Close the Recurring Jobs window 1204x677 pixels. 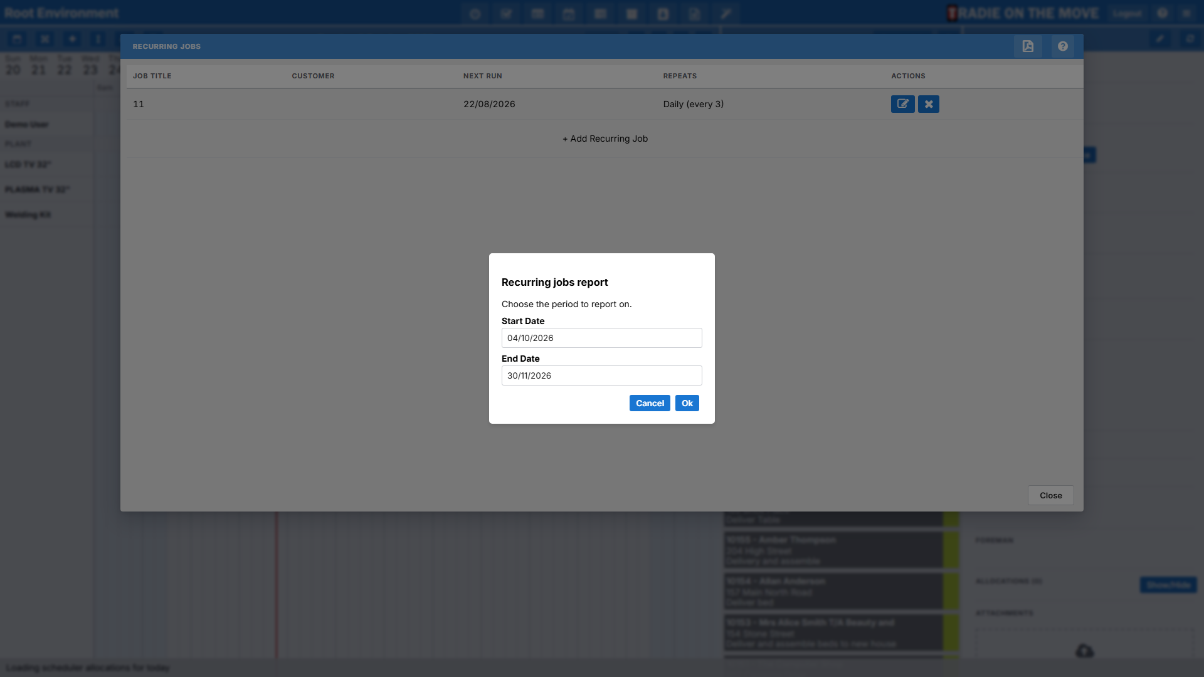pos(1051,495)
